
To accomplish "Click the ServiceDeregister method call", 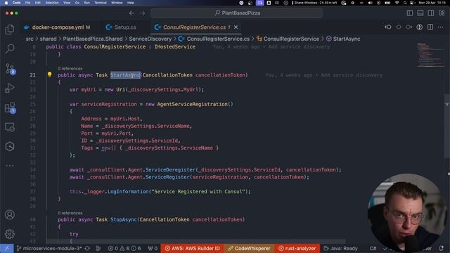I will coord(170,170).
